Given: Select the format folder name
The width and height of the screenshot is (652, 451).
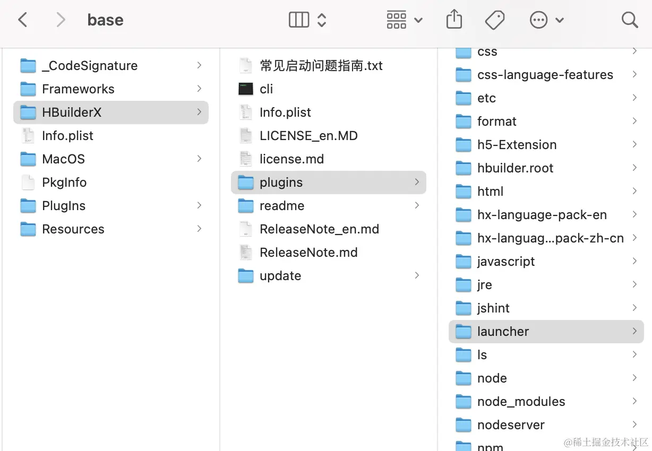Looking at the screenshot, I should pyautogui.click(x=497, y=122).
